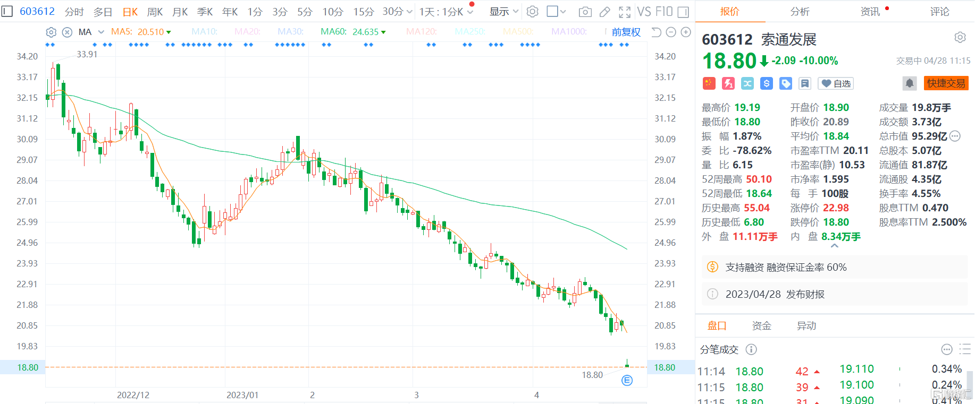Toggle the left sidebar panel icon
Viewport: 975px width, 404px height.
pyautogui.click(x=7, y=11)
